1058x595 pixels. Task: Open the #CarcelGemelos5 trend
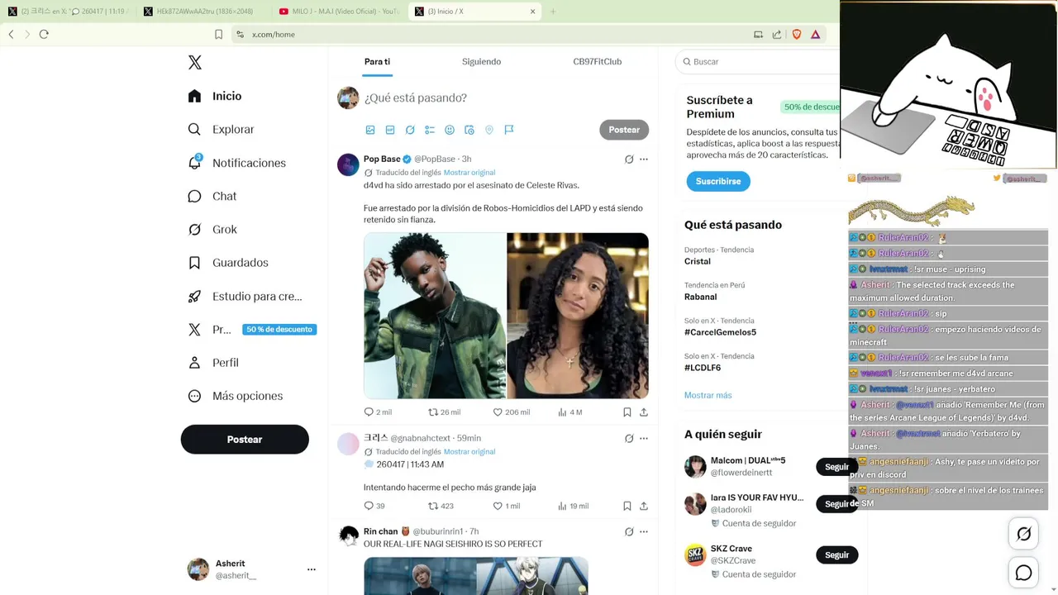point(720,332)
